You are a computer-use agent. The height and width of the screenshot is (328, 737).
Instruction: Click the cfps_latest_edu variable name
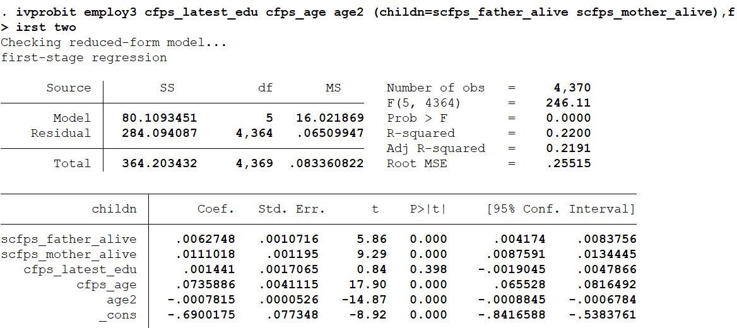[80, 269]
